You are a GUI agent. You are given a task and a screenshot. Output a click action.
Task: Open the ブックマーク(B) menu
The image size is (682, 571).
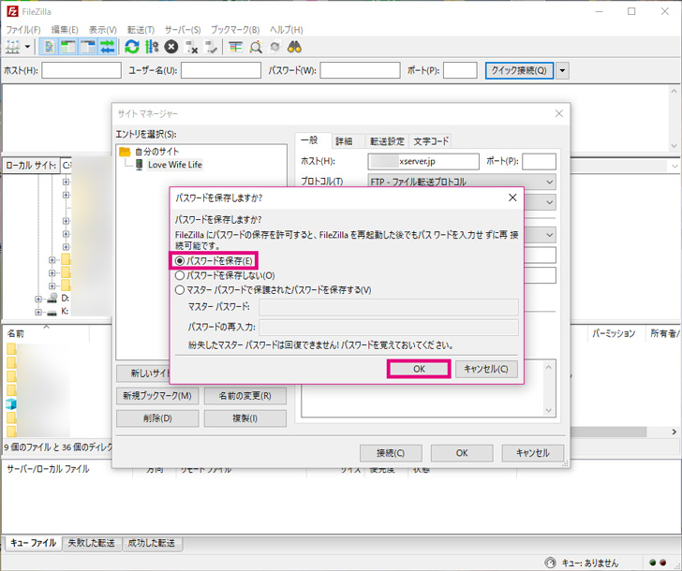[235, 30]
